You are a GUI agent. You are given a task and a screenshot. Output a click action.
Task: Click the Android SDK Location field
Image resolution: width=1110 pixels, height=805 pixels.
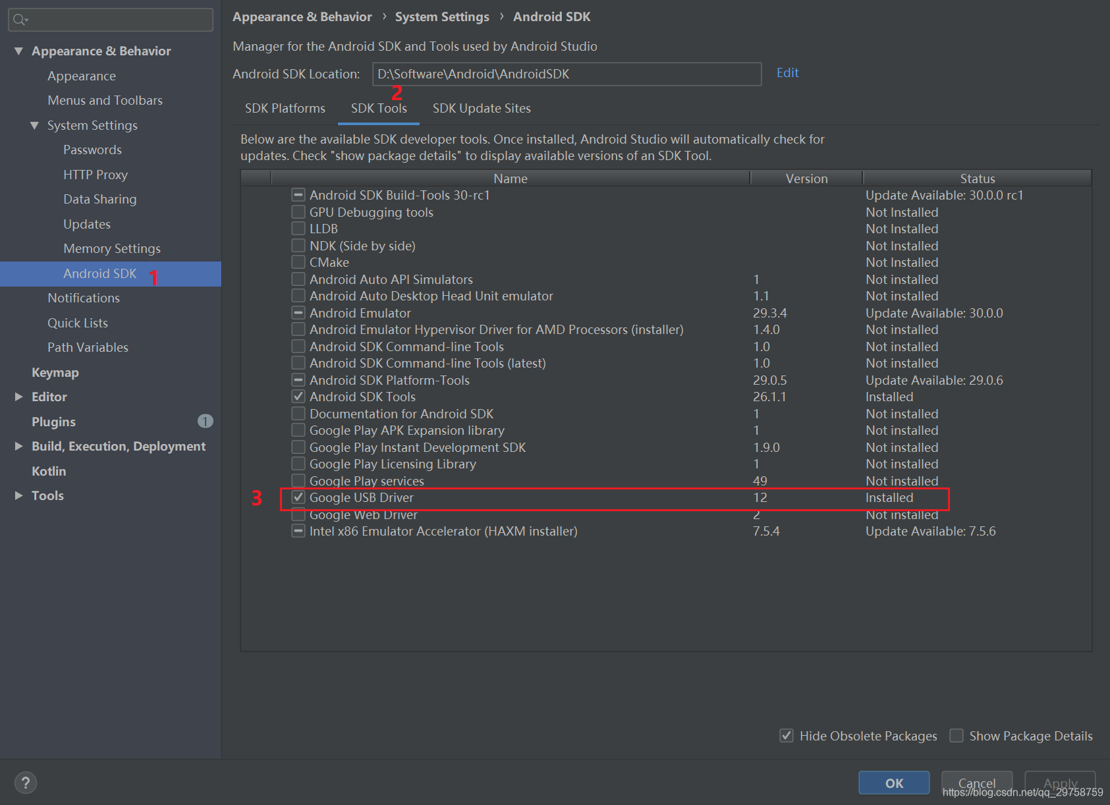point(567,74)
